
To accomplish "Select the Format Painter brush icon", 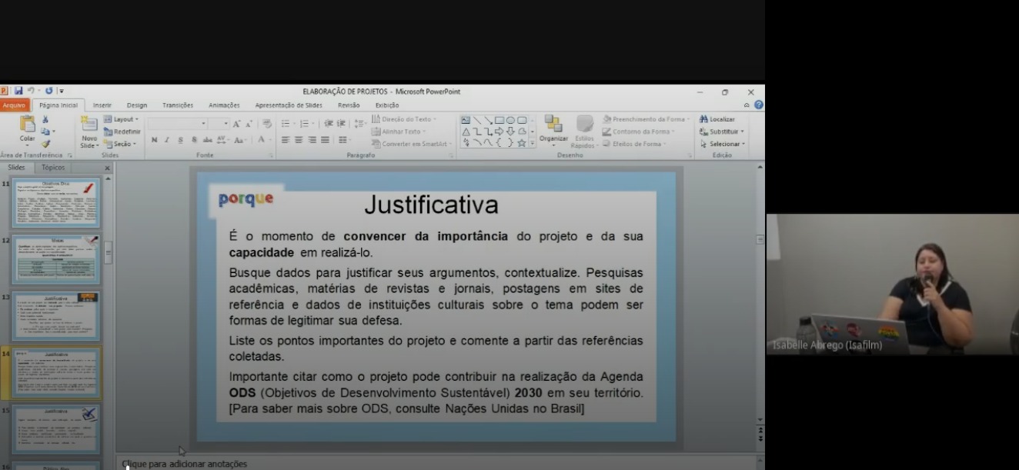I will (x=45, y=144).
